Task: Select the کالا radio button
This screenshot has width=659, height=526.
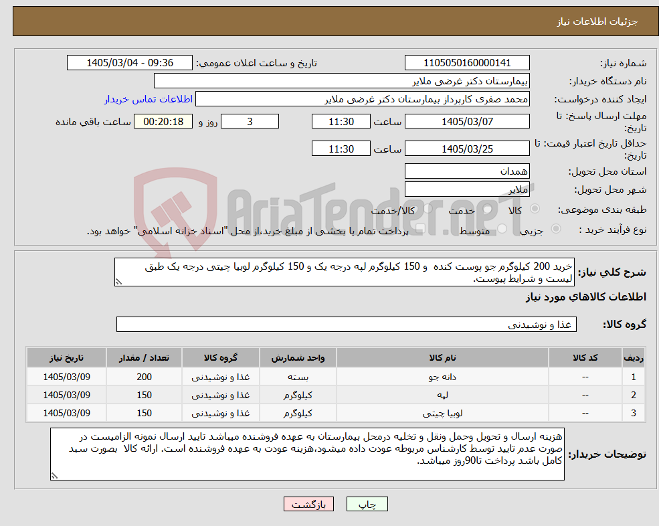Action: (x=535, y=209)
